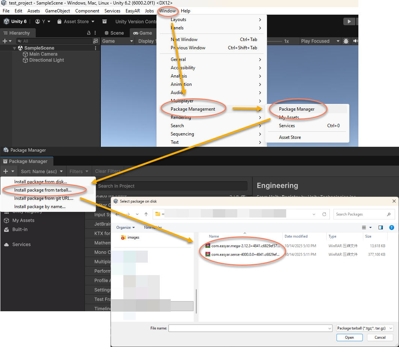The height and width of the screenshot is (347, 399).
Task: Click the refresh icon in file dialog
Action: pyautogui.click(x=324, y=214)
